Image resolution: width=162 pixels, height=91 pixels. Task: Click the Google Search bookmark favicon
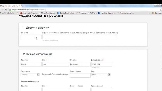click(58, 13)
